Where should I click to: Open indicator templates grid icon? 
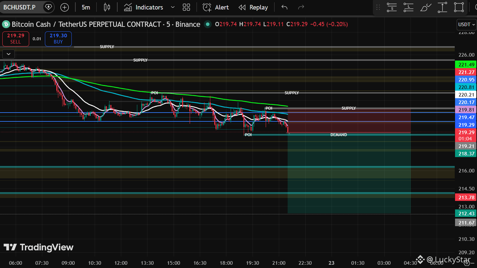point(186,7)
